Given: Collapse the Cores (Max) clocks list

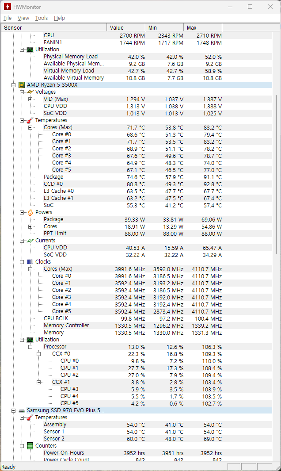Looking at the screenshot, I should tap(30, 269).
